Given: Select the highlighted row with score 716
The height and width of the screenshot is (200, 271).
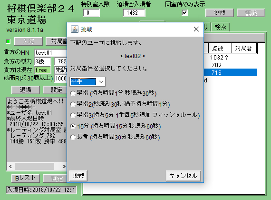Looking at the screenshot, I should click(230, 72).
